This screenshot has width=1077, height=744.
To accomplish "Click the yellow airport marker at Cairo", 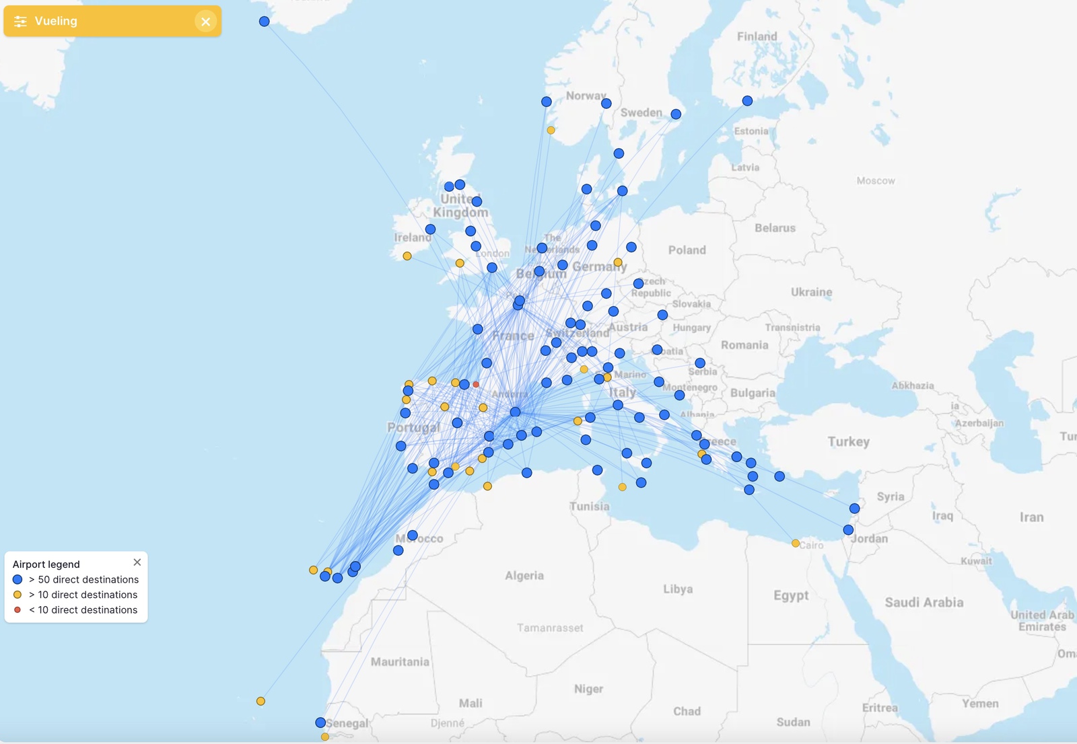I will pos(796,544).
